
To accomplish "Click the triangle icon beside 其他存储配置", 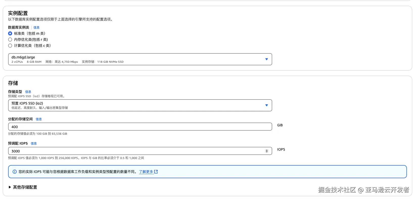I will [10, 187].
